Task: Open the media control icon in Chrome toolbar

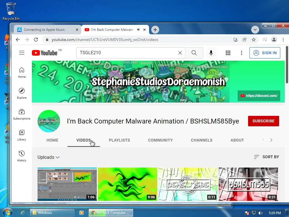Action: 265,40
